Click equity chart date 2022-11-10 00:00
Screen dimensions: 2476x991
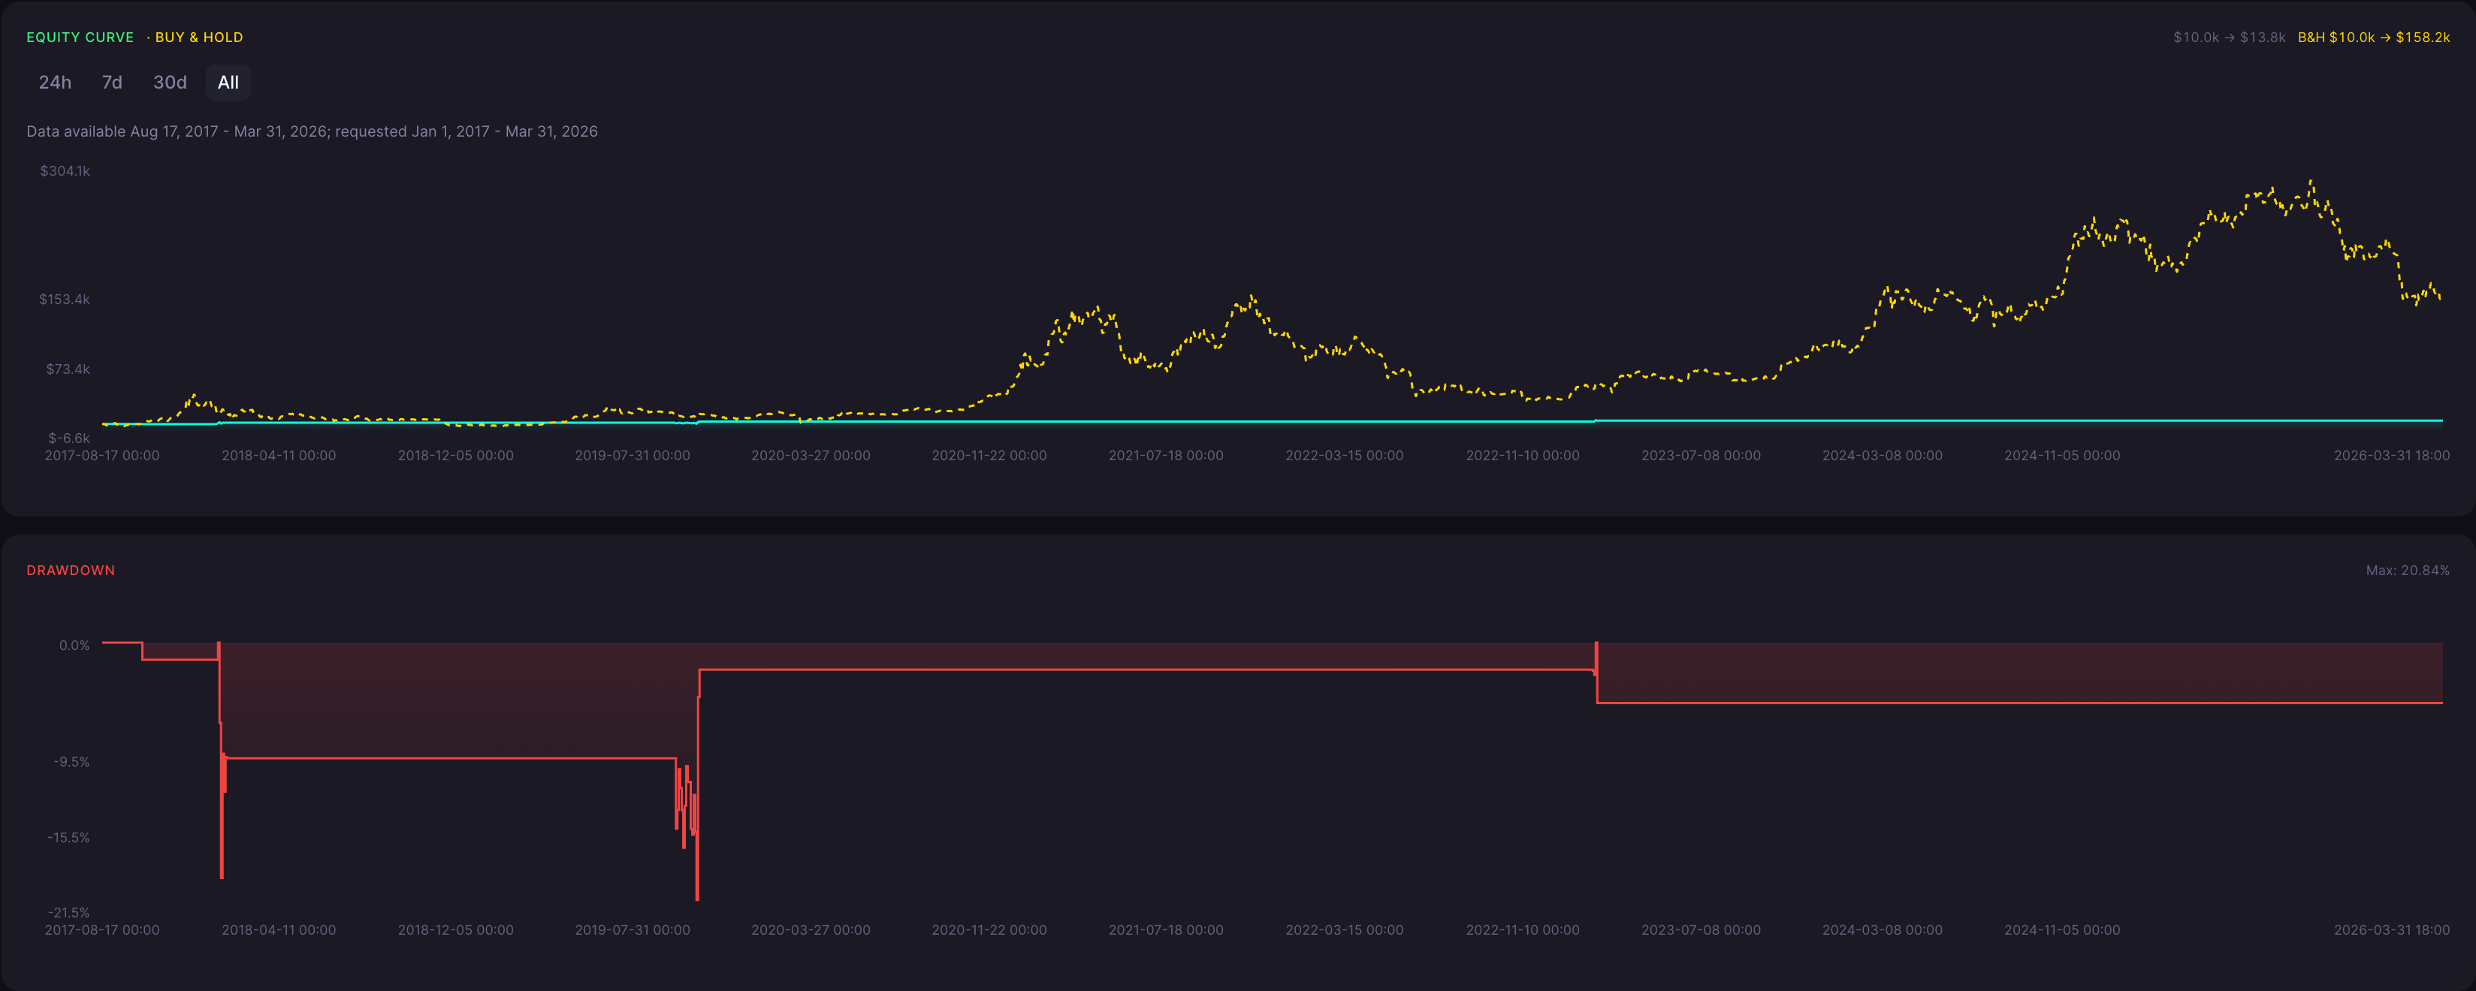[1523, 455]
